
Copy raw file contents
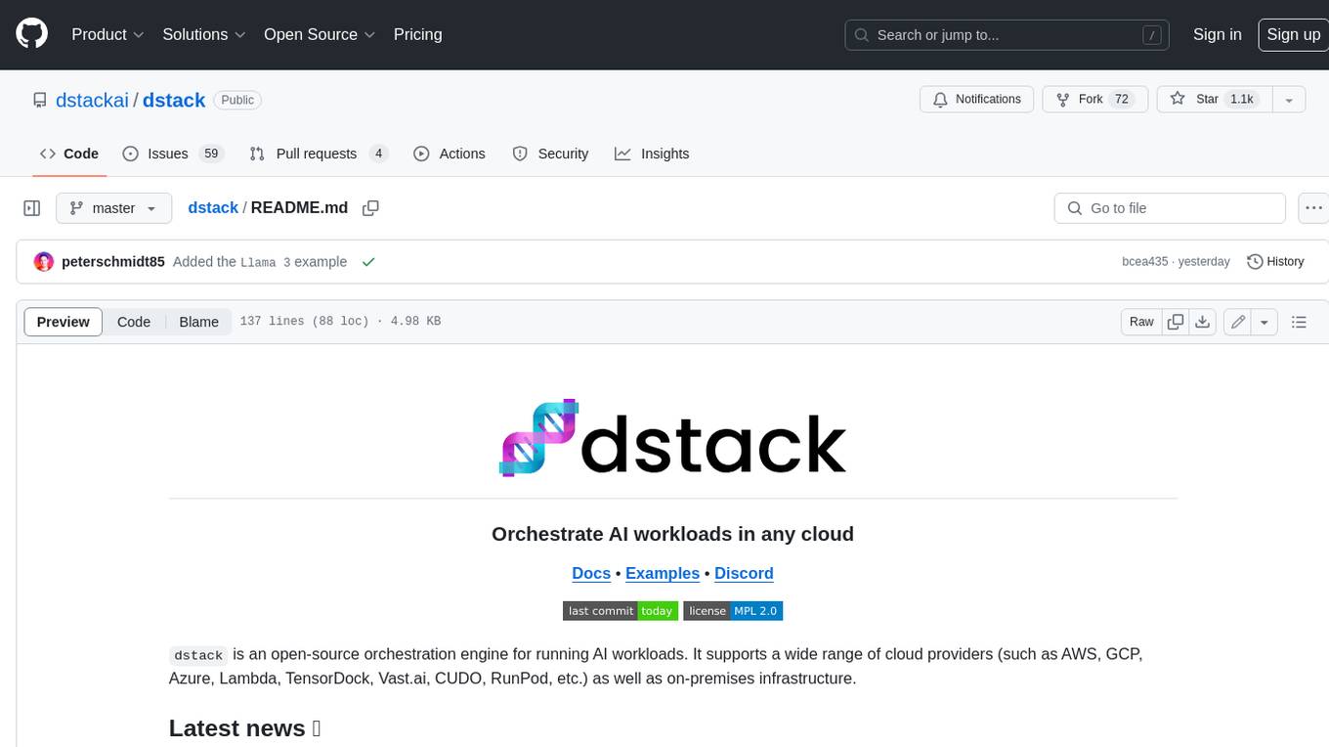(x=1176, y=322)
